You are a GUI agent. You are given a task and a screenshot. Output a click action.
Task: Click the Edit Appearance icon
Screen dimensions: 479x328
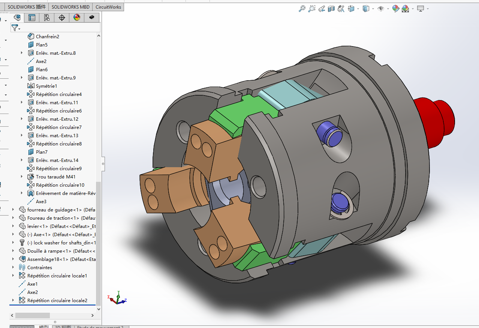pos(396,9)
